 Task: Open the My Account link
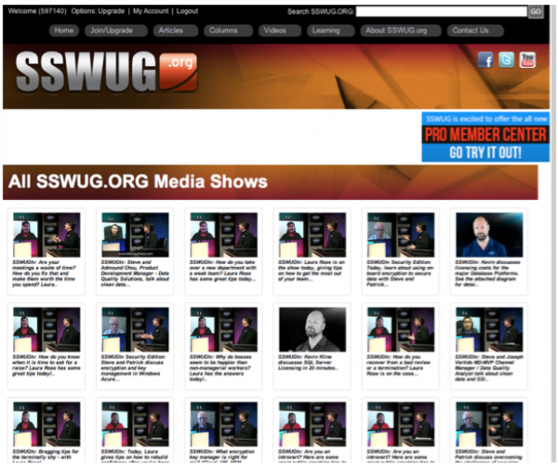click(151, 11)
